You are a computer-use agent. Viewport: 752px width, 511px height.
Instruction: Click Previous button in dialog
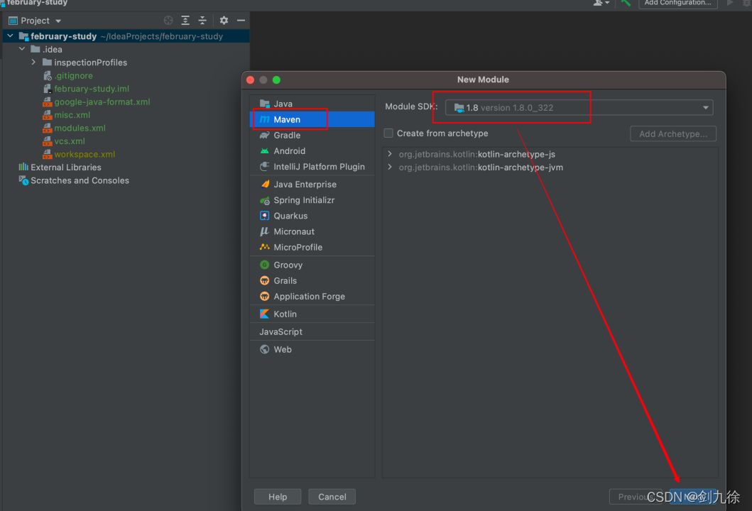[x=637, y=497]
